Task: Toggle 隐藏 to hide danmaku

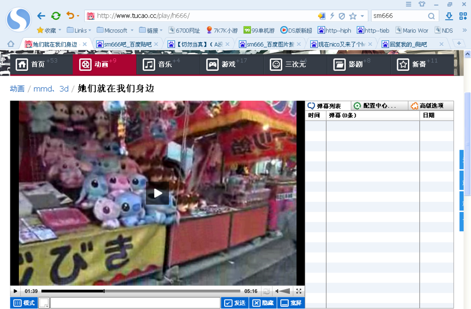Action: pos(263,303)
